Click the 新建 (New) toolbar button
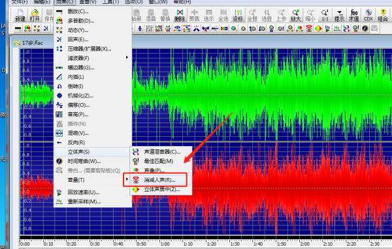This screenshot has height=249, width=392. 20,15
